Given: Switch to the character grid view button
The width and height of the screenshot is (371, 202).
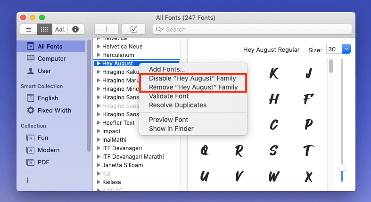Looking at the screenshot, I should (44, 29).
